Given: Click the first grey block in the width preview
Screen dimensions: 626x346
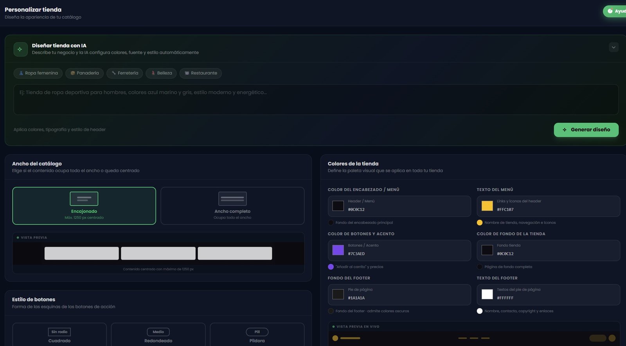Looking at the screenshot, I should (82, 253).
